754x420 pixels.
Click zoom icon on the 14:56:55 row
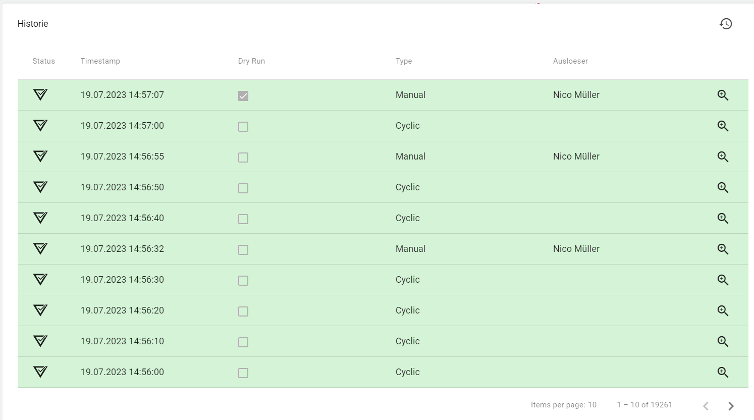[723, 156]
